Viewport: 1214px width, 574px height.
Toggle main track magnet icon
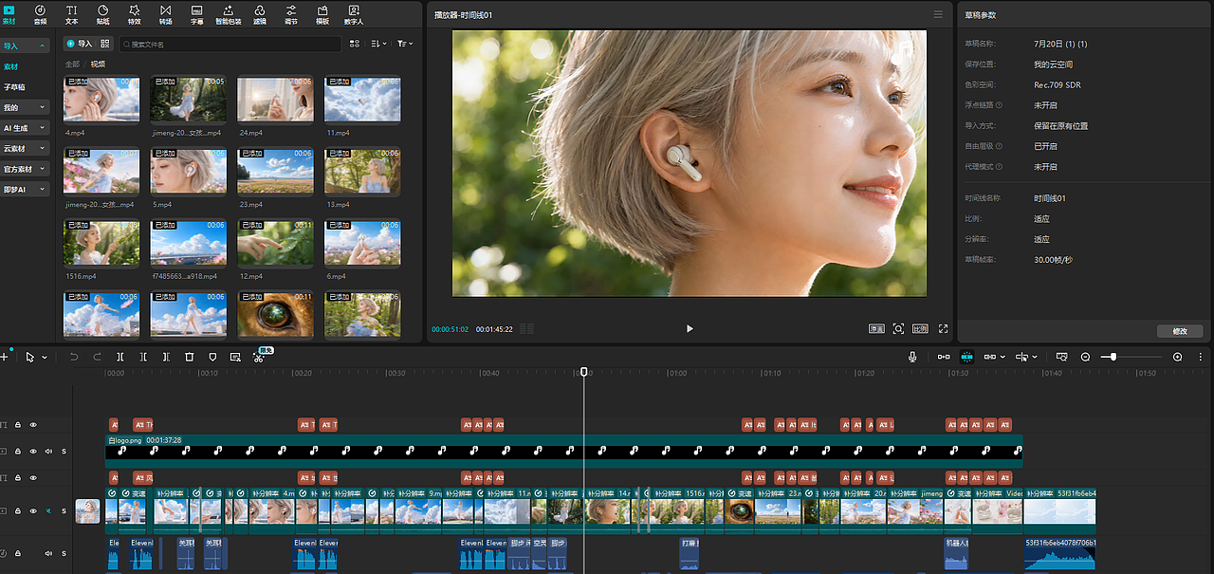tap(944, 357)
